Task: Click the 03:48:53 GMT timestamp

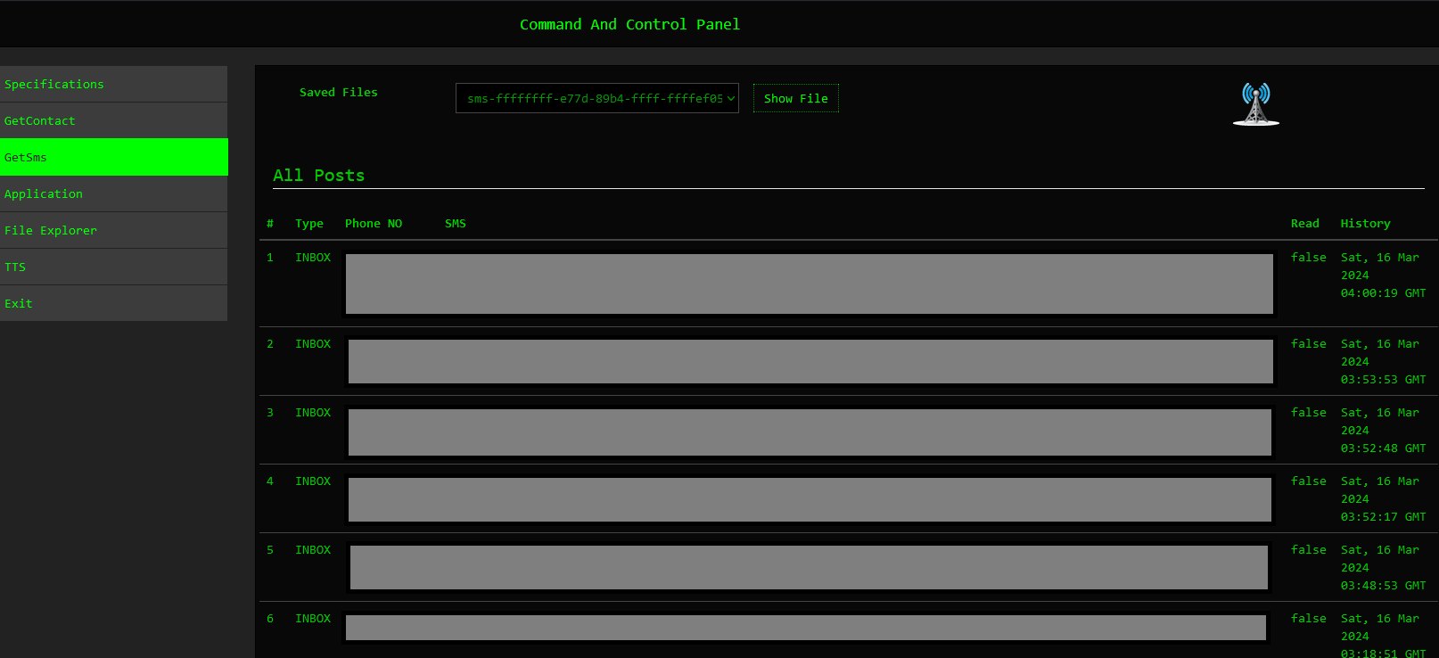Action: click(1383, 586)
